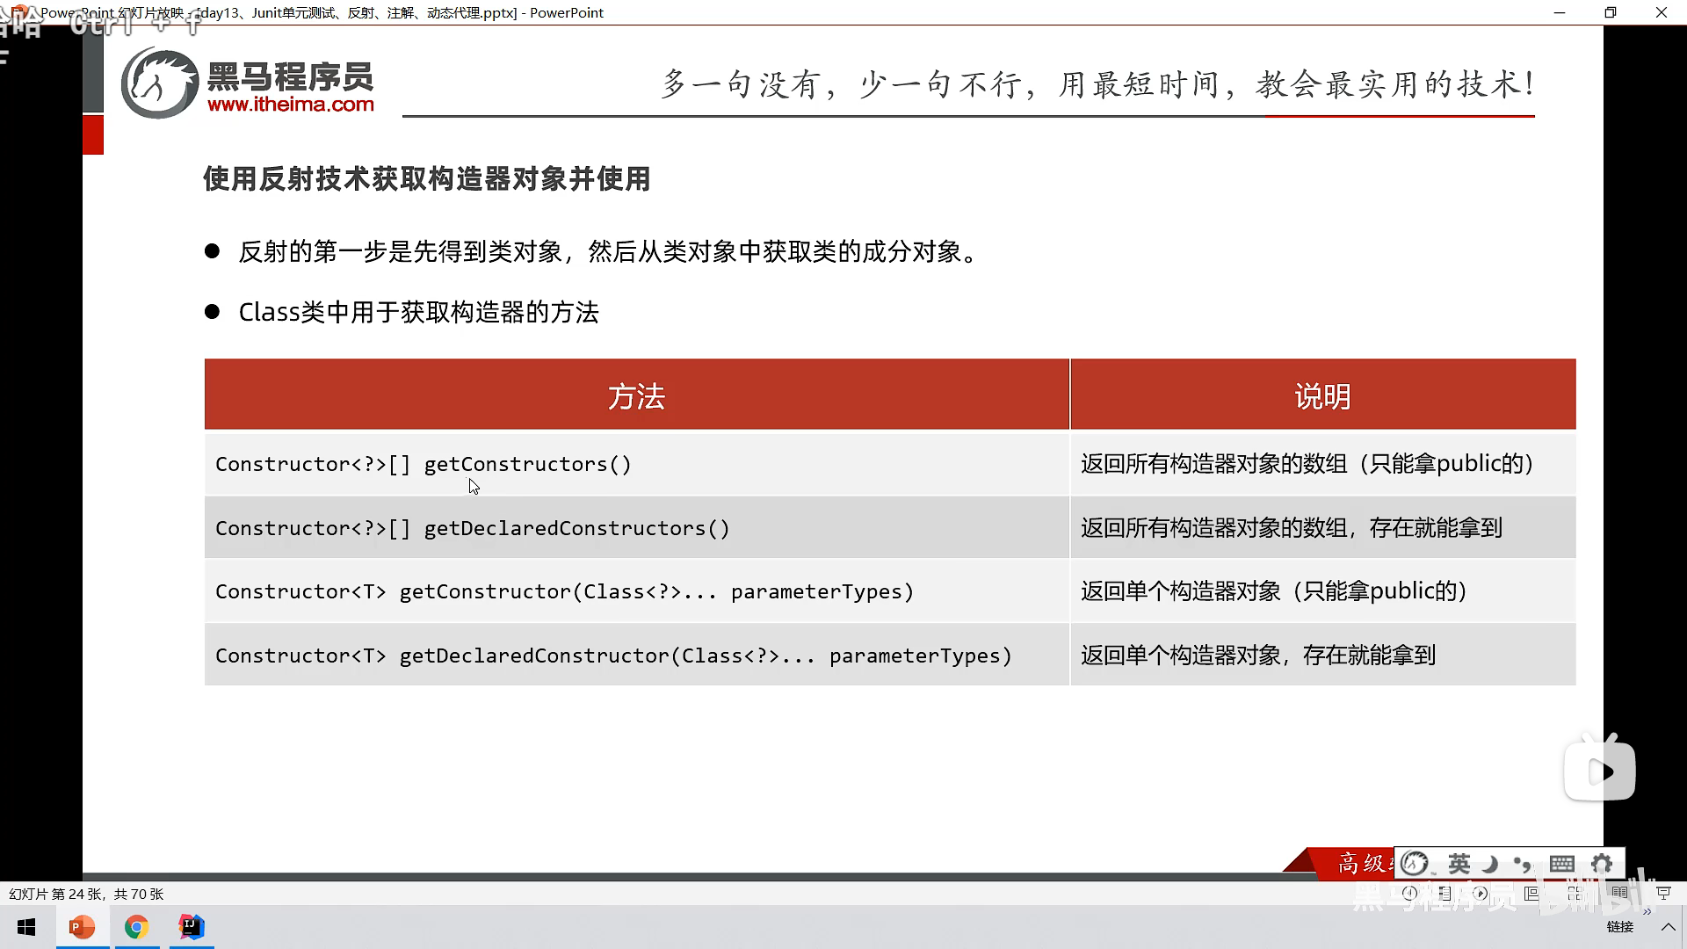Viewport: 1687px width, 949px height.
Task: Open IME settings gear icon
Action: (1602, 864)
